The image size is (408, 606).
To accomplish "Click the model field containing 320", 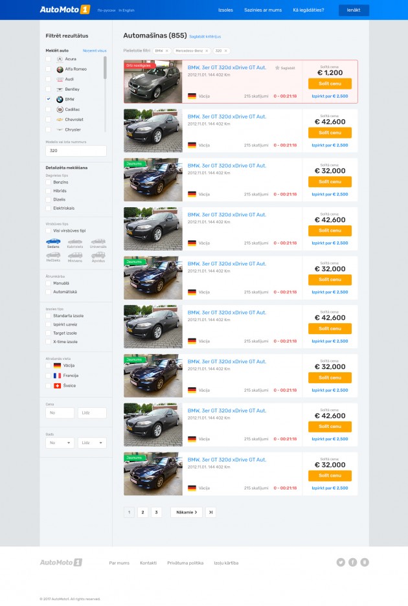I will [76, 151].
